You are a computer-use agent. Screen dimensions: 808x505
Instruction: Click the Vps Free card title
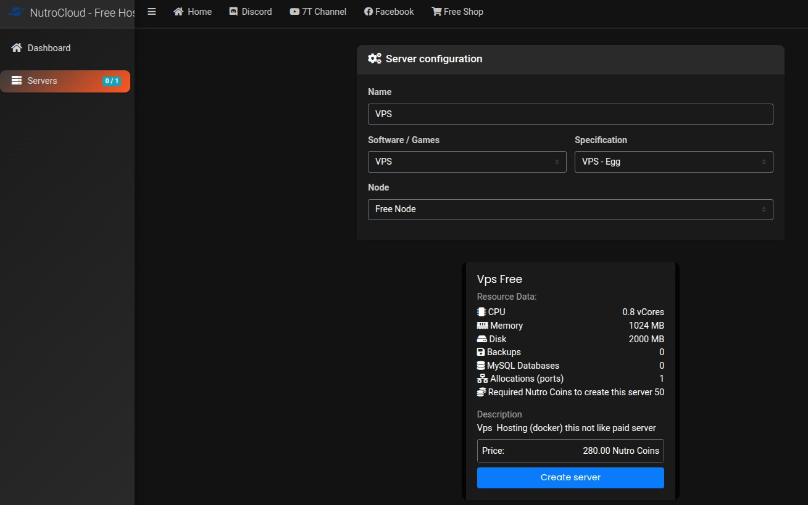500,279
